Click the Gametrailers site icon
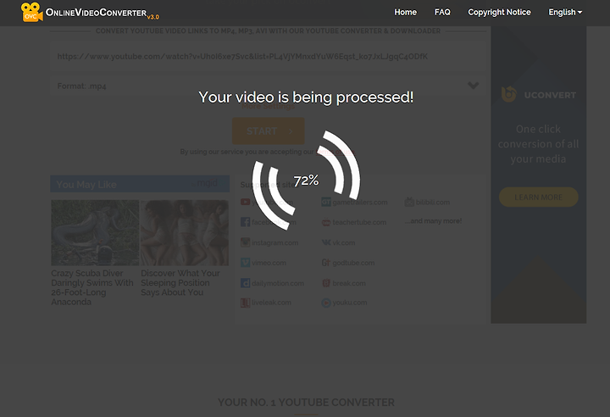Image resolution: width=610 pixels, height=417 pixels. coord(326,202)
